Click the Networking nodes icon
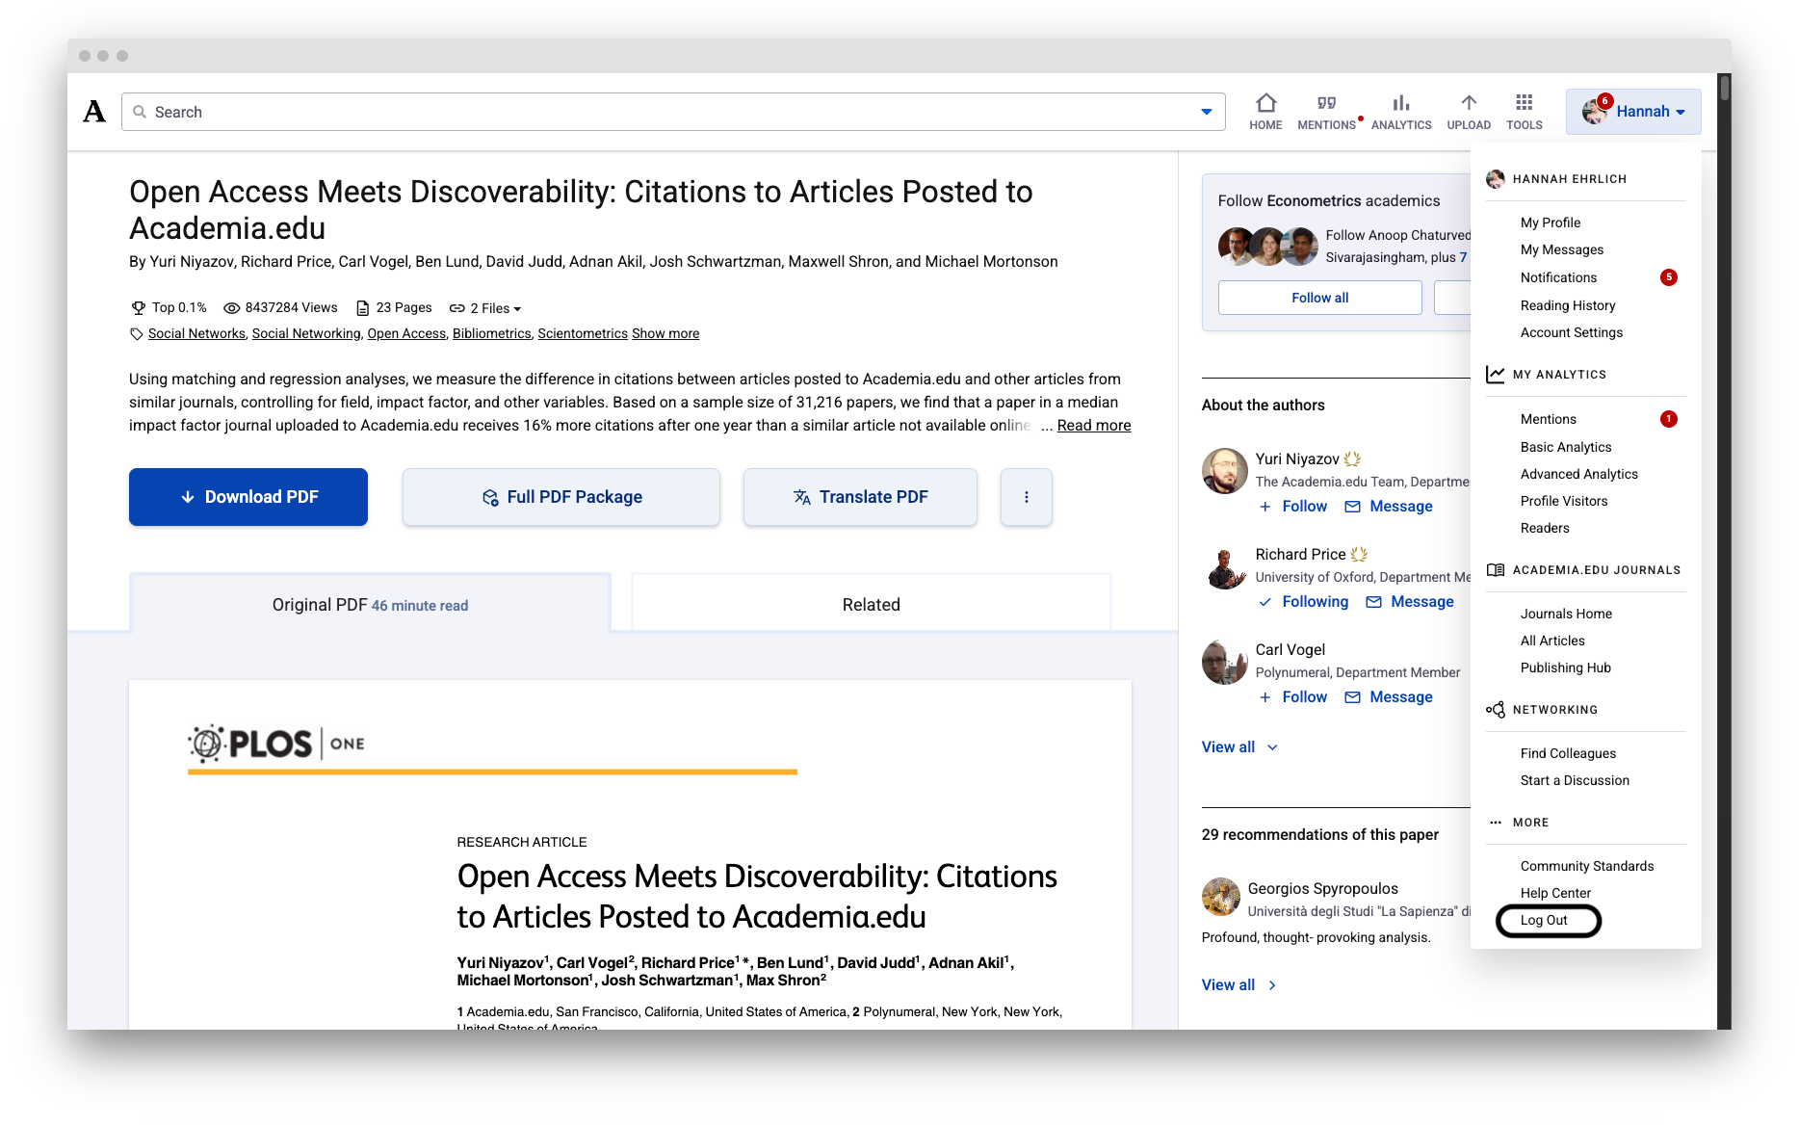1799x1126 pixels. 1496,710
